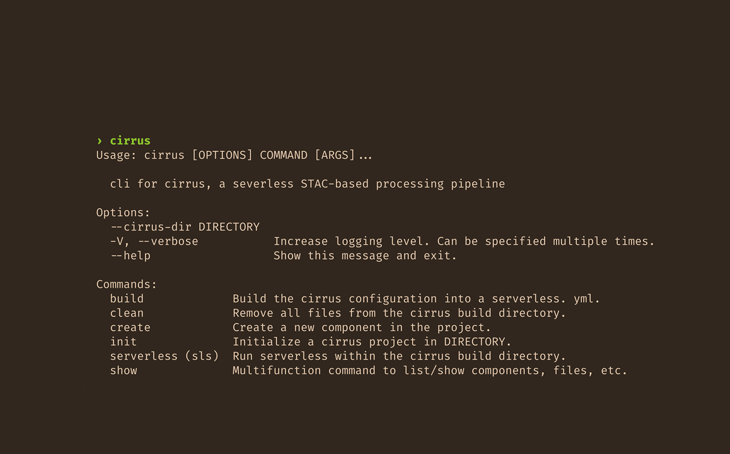Click the "Commands:" section heading

pyautogui.click(x=127, y=284)
